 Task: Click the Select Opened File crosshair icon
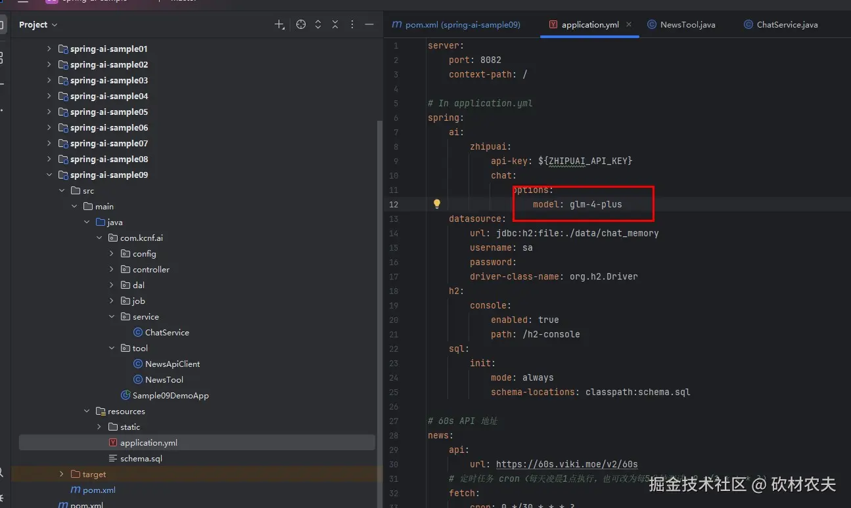(301, 24)
